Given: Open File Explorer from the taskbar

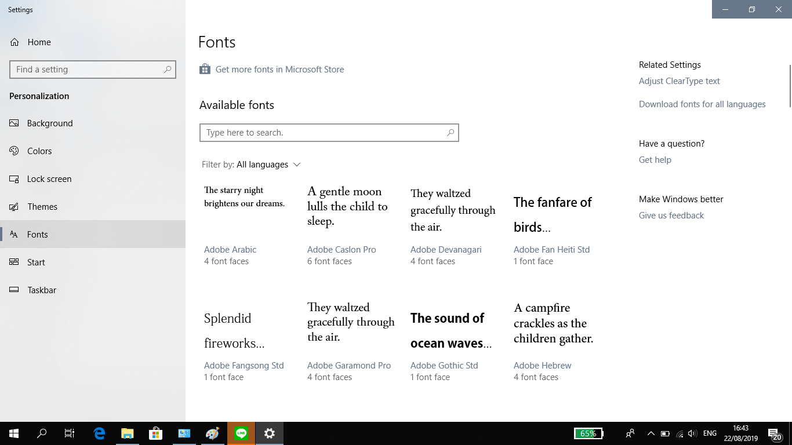Looking at the screenshot, I should tap(128, 433).
